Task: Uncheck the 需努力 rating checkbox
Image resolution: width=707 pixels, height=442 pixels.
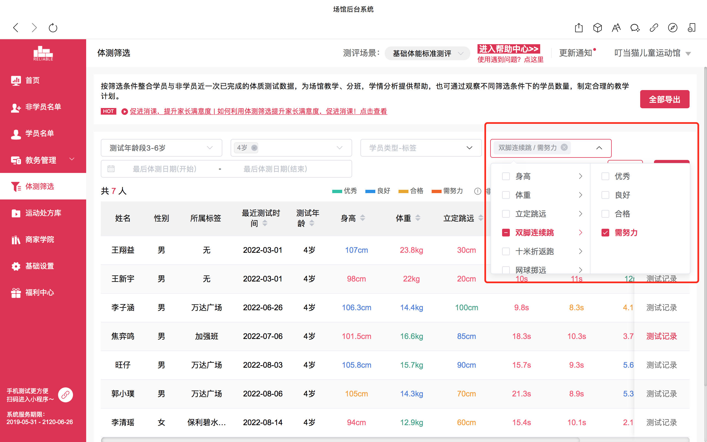Action: pos(605,233)
